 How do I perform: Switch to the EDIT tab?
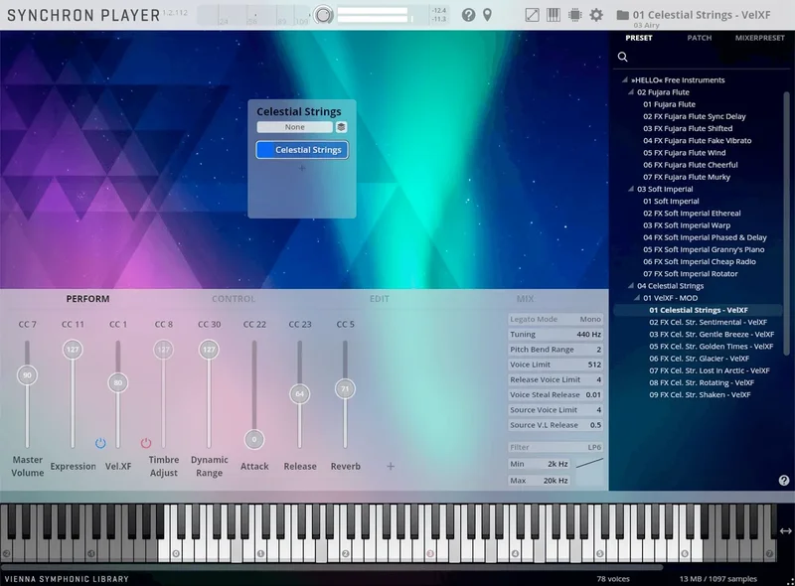380,299
